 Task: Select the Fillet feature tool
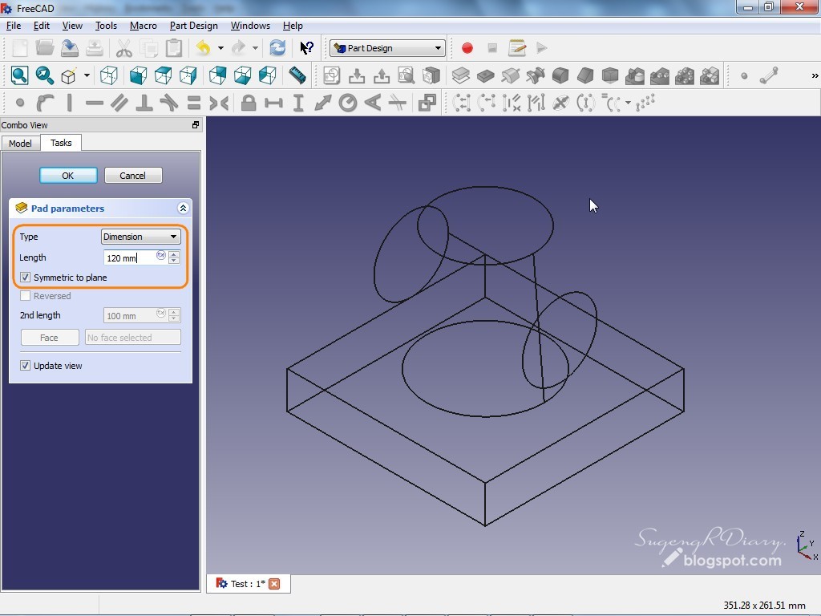(559, 76)
